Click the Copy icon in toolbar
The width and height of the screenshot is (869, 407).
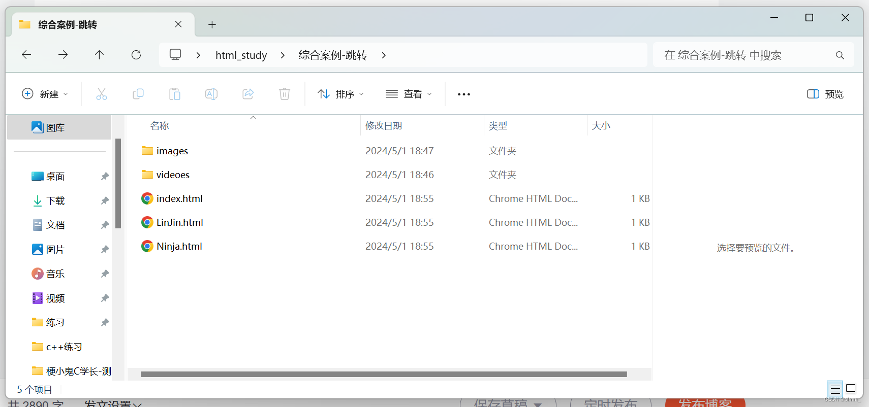point(138,94)
